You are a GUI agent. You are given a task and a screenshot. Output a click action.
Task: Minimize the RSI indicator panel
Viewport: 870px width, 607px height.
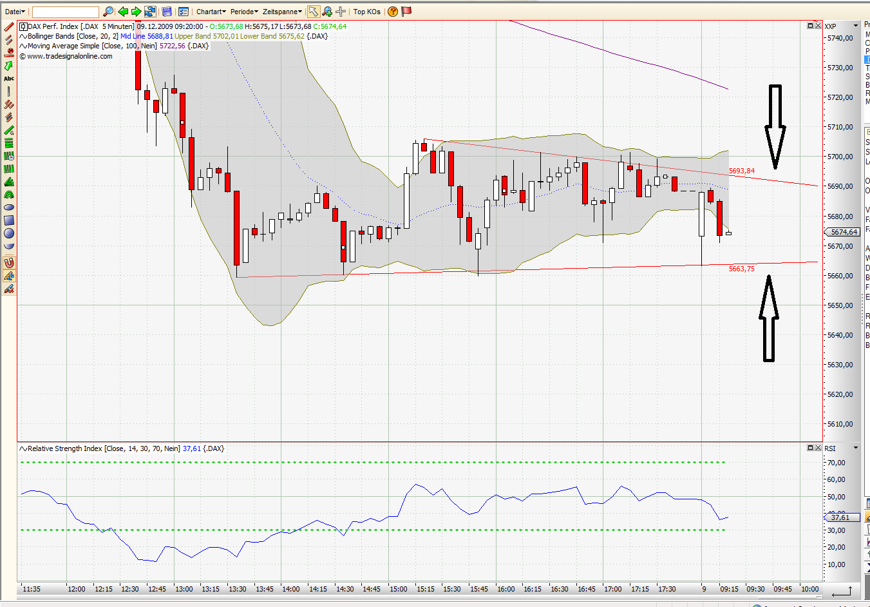810,447
